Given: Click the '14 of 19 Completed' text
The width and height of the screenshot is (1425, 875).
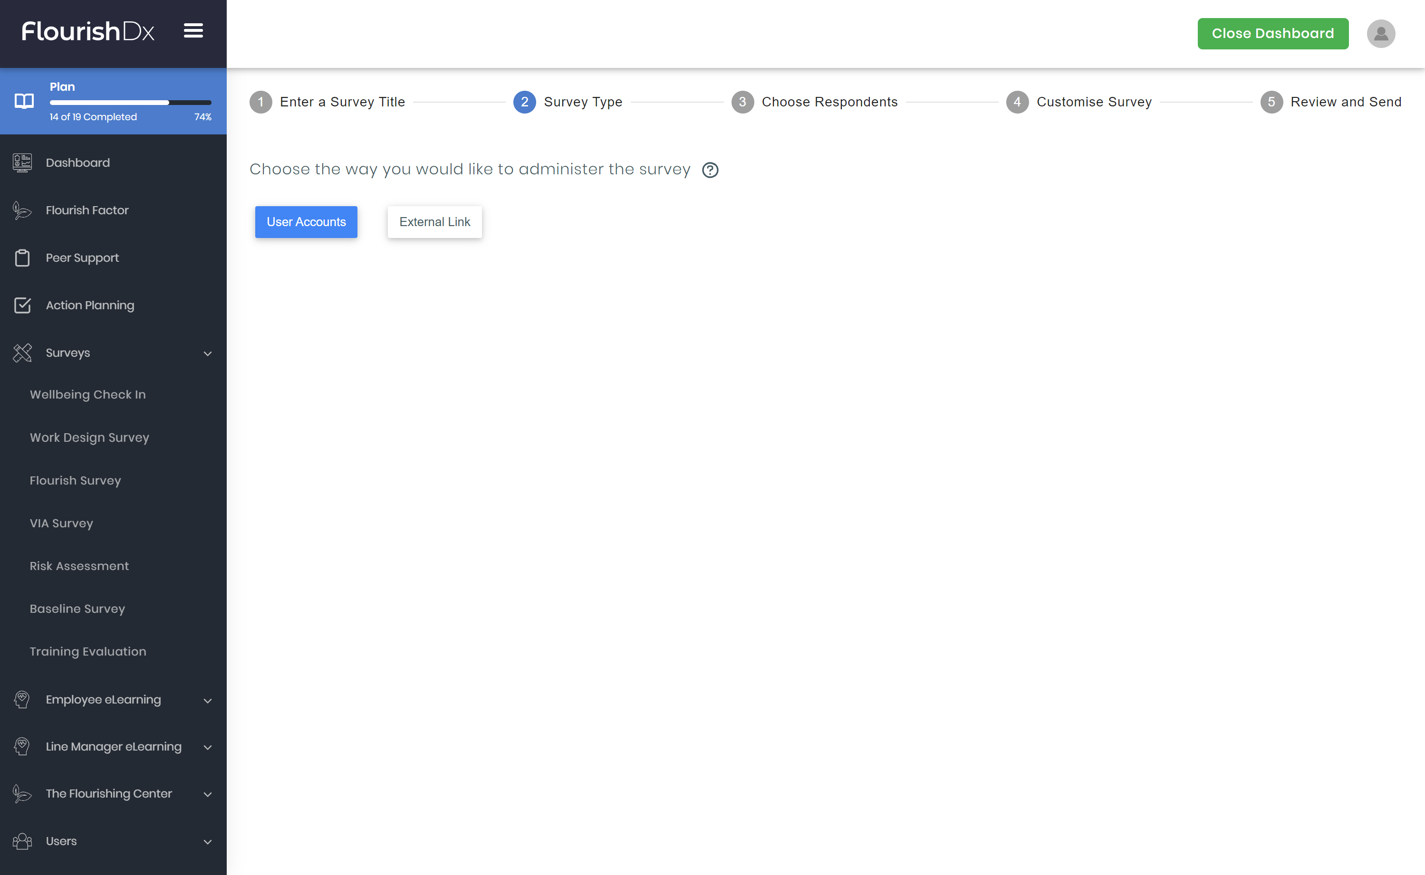Looking at the screenshot, I should 93,117.
